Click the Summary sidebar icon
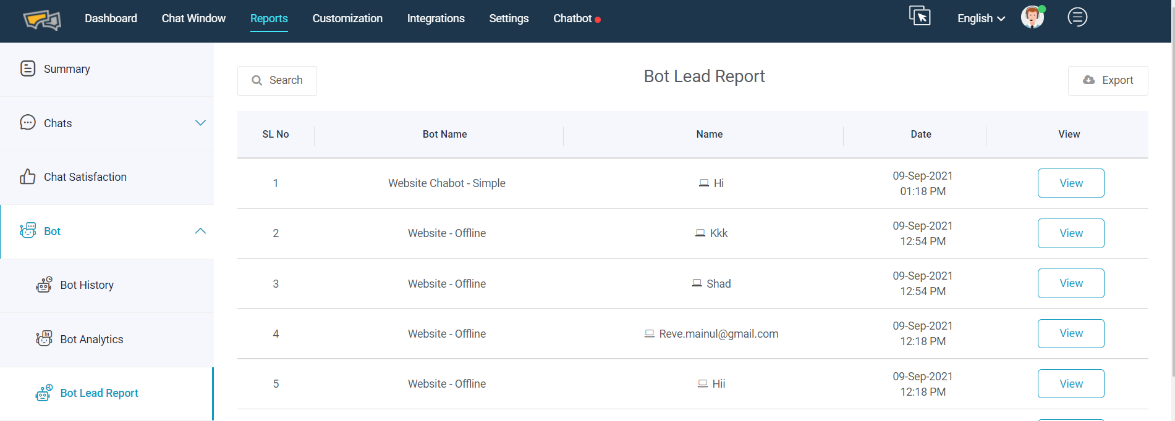1175x421 pixels. point(28,69)
